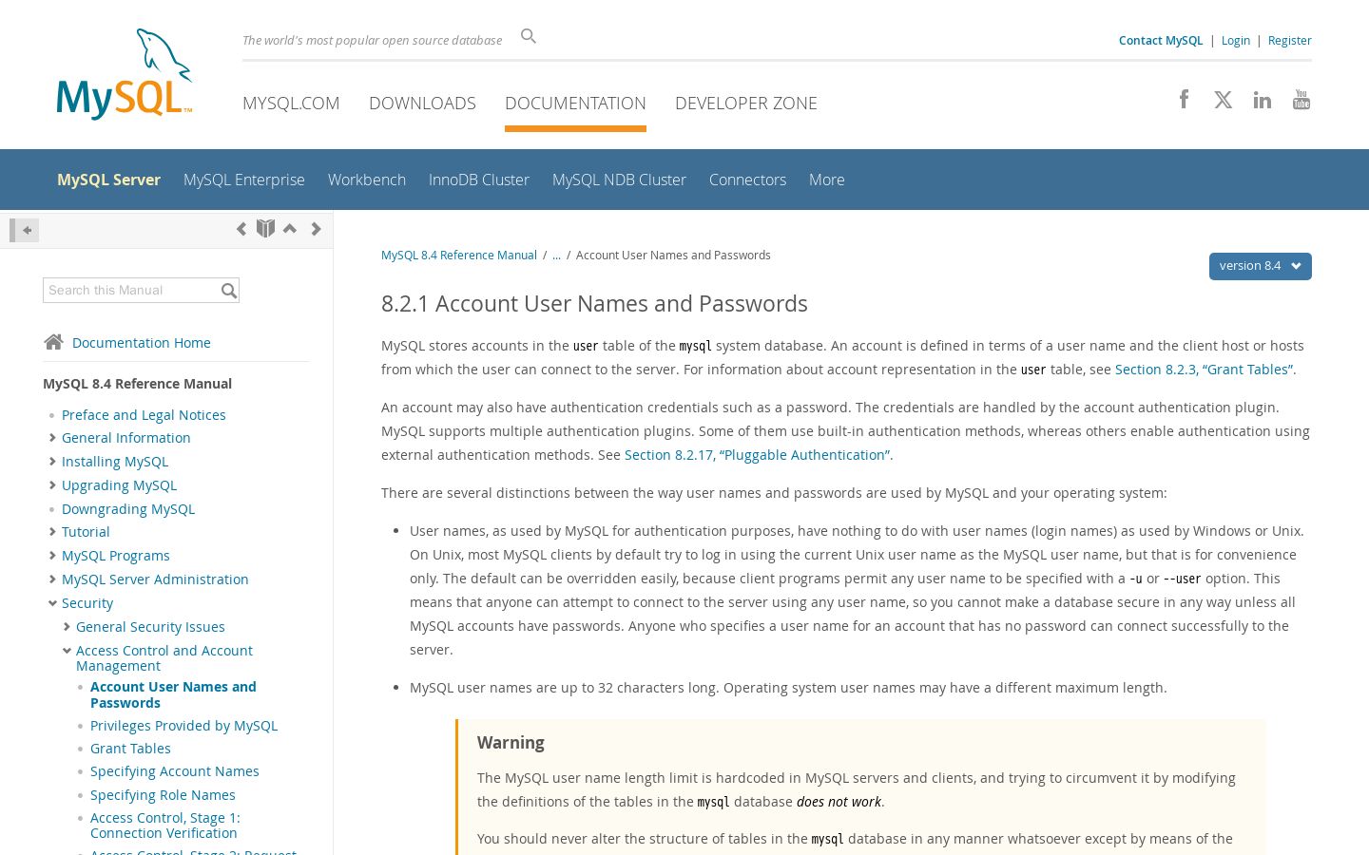This screenshot has height=855, width=1369.
Task: Expand the General Information tree node
Action: [x=52, y=438]
